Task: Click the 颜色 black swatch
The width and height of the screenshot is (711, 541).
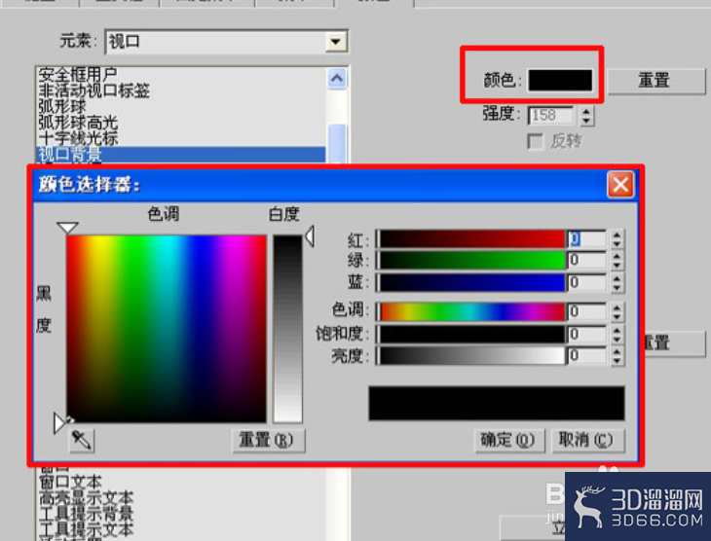Action: click(560, 80)
